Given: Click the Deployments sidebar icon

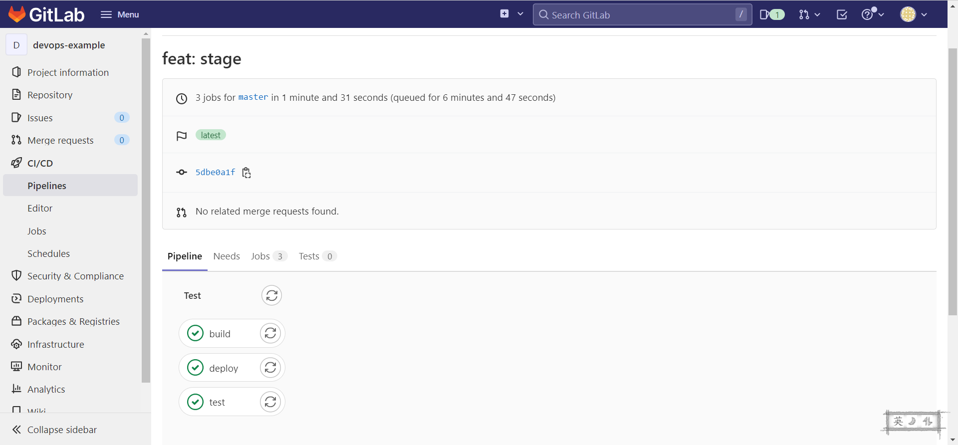Looking at the screenshot, I should (x=16, y=298).
